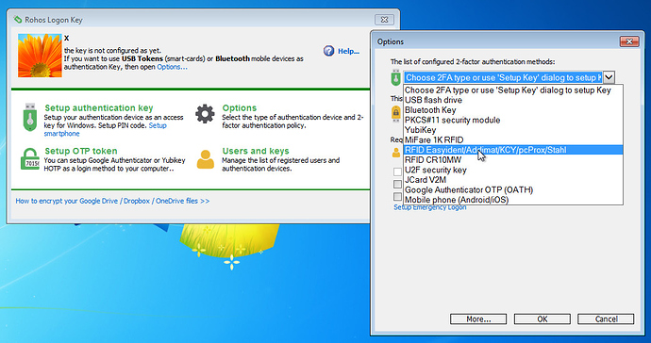Click the yellow Users and keys person icon
651x343 pixels.
pos(205,159)
